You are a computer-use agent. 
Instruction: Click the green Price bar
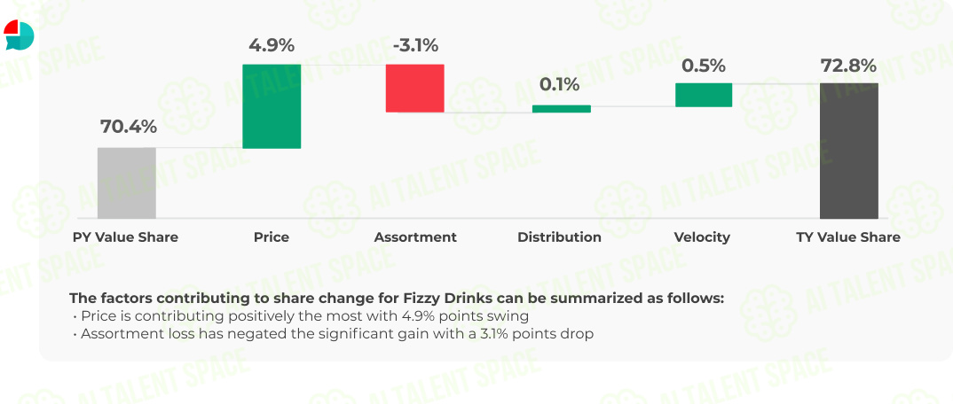(x=272, y=106)
